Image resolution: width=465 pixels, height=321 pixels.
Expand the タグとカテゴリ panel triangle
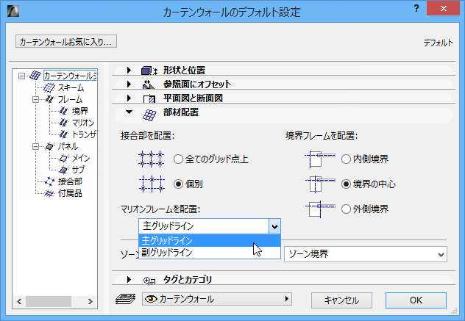pyautogui.click(x=129, y=279)
